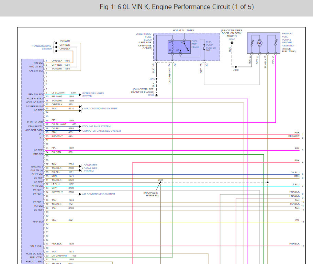Click the X2 connector label

(x=175, y=65)
